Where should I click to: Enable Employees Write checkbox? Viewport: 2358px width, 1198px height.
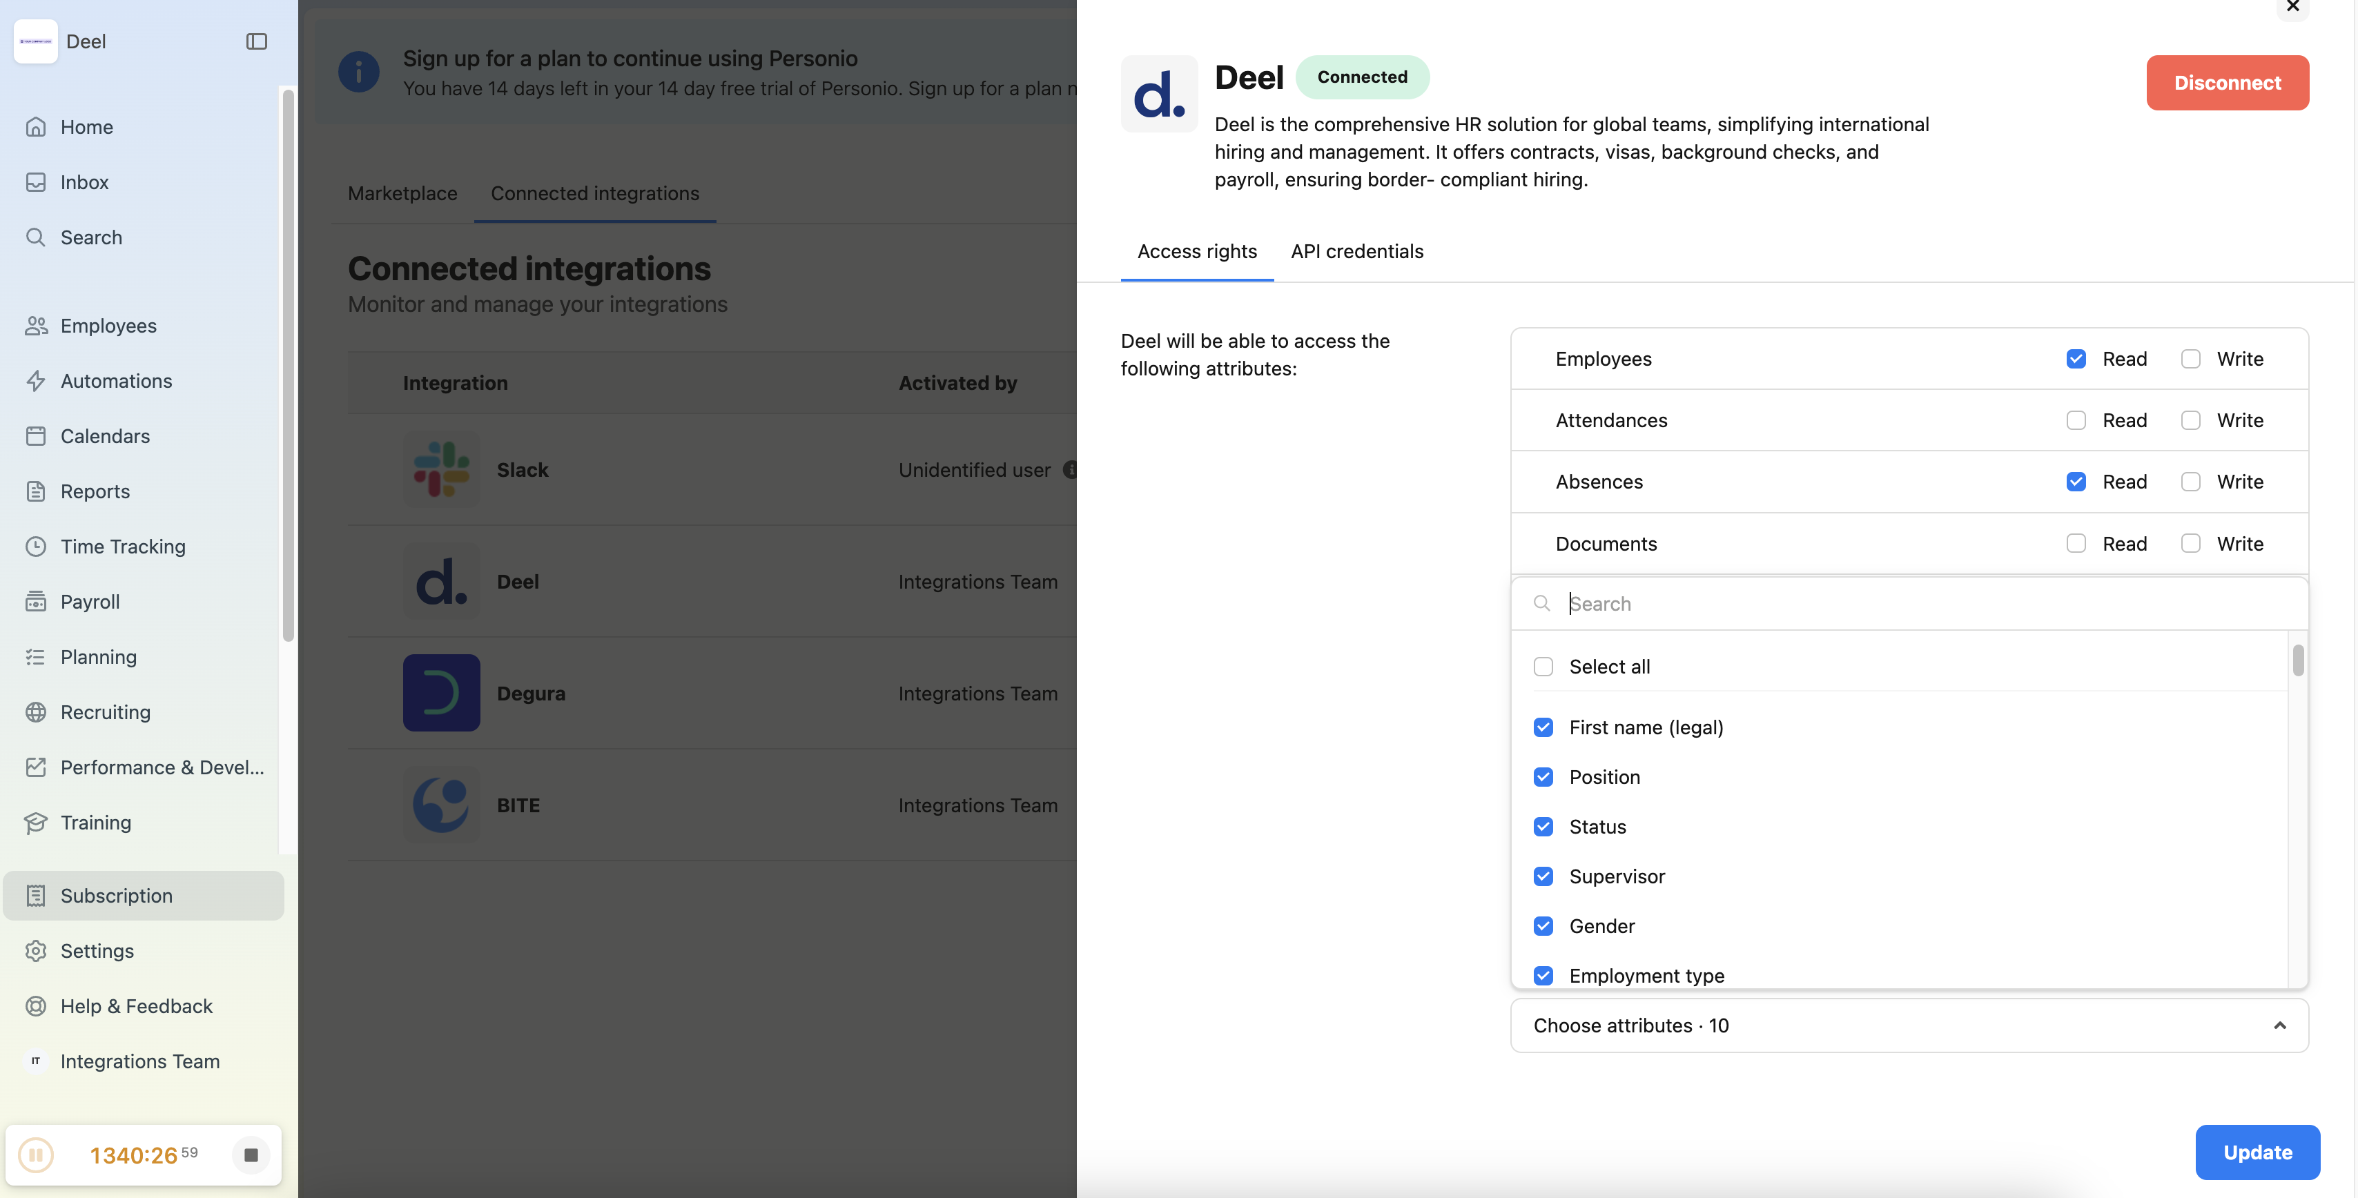(x=2190, y=359)
